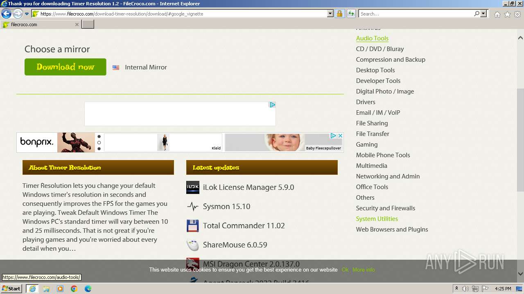Click the Baby Fleecepullover ad image
This screenshot has width=524, height=294.
click(284, 143)
